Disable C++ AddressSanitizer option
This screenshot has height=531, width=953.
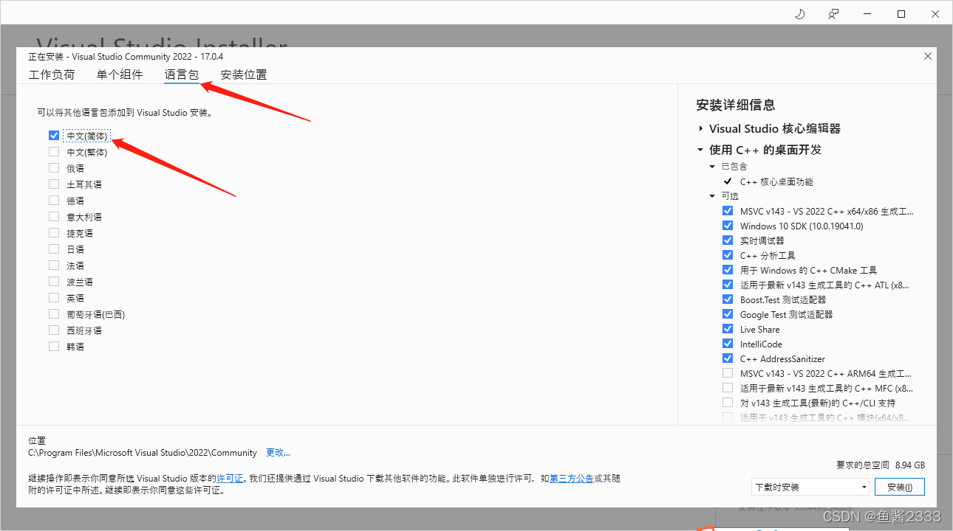[728, 358]
